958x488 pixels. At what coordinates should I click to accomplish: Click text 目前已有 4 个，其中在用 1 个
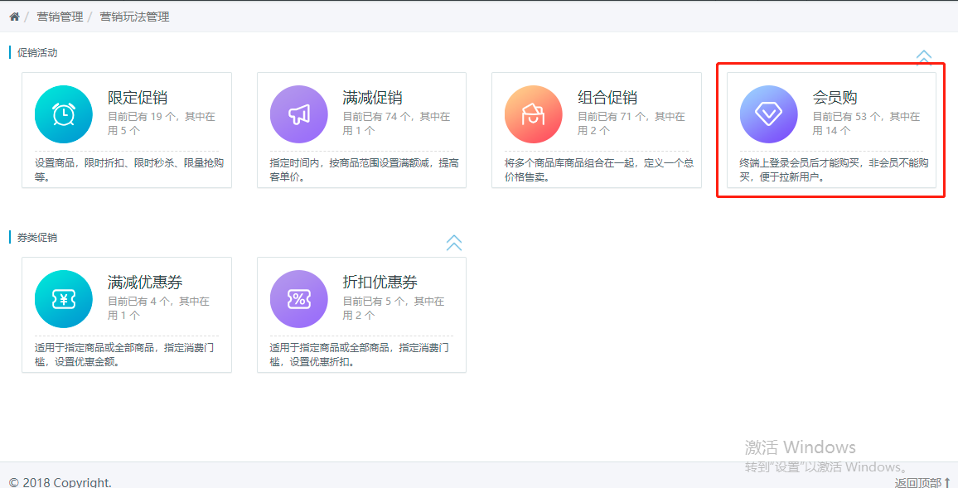(159, 308)
